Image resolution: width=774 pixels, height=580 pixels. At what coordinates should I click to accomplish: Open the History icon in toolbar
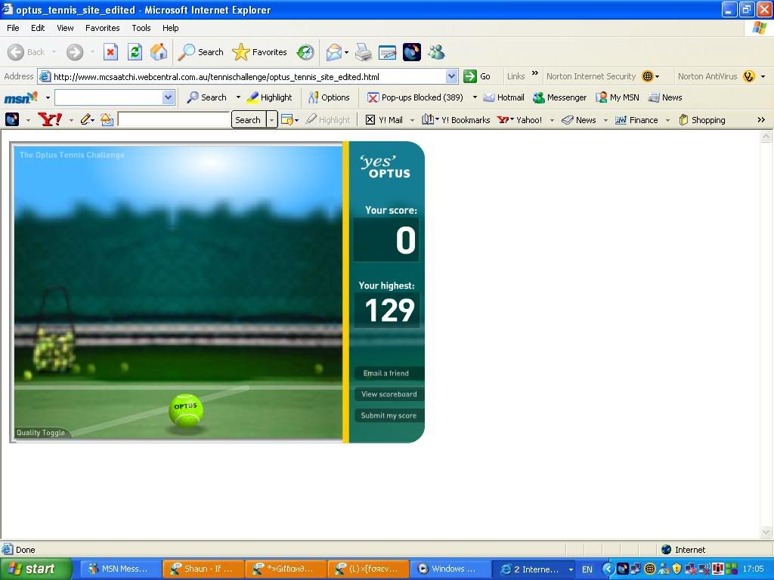305,52
